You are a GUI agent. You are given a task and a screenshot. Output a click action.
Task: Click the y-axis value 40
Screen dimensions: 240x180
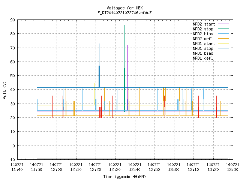click(12, 90)
